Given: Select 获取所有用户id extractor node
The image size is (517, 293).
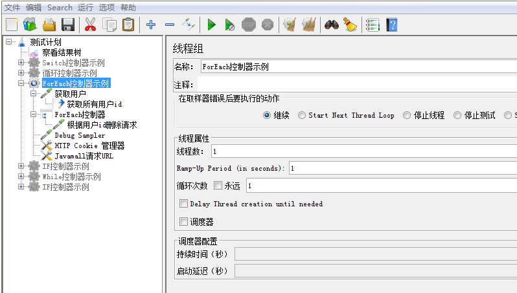Looking at the screenshot, I should click(x=95, y=104).
